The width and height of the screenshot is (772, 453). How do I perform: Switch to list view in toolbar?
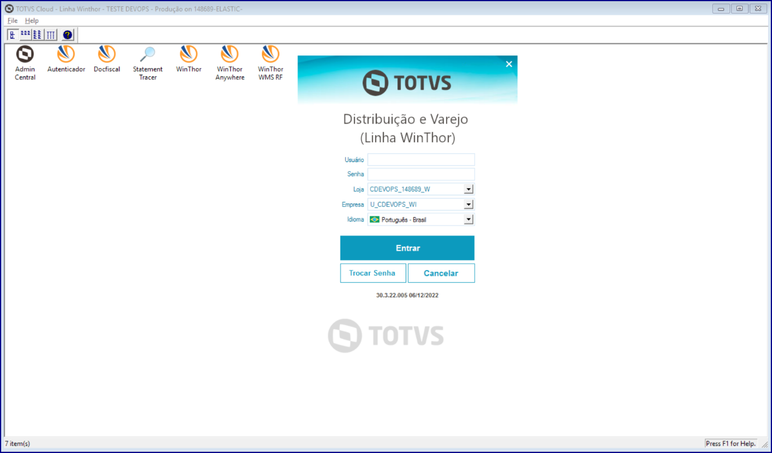tap(38, 35)
